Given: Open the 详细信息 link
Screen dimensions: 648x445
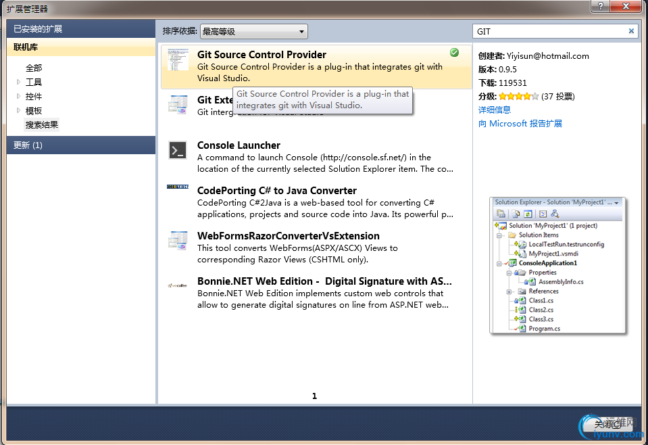Looking at the screenshot, I should pos(494,110).
